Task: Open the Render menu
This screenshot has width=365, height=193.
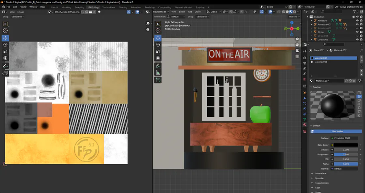Action: click(x=23, y=7)
